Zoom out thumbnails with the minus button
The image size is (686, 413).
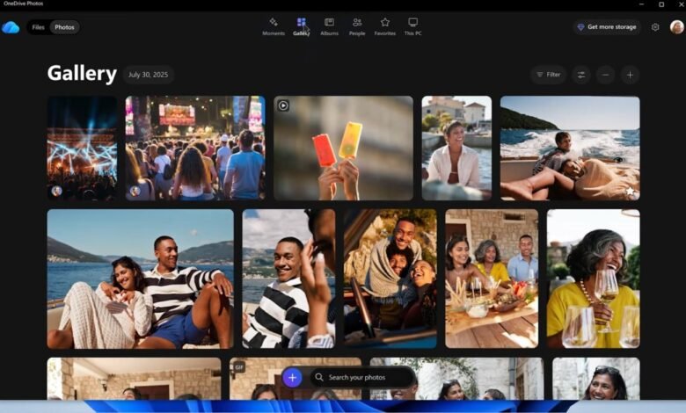click(605, 75)
